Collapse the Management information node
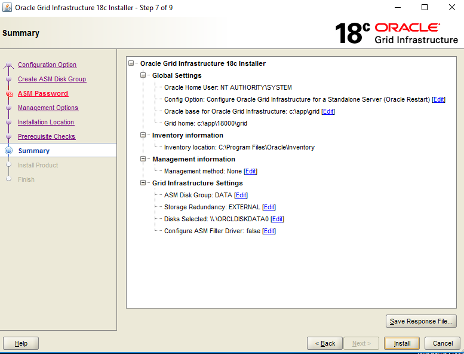Image resolution: width=464 pixels, height=354 pixels. (x=143, y=159)
